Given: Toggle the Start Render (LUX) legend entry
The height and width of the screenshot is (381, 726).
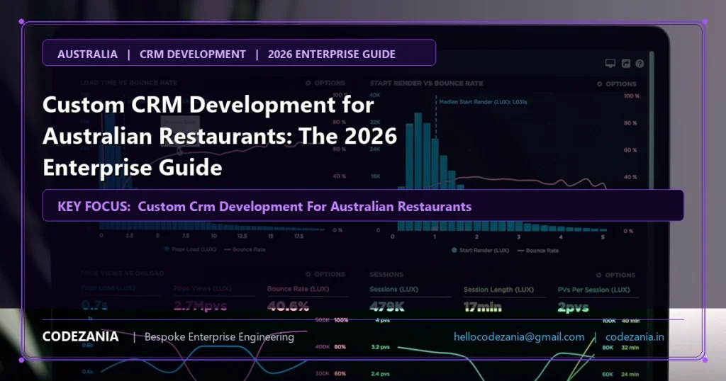Looking at the screenshot, I should click(480, 250).
